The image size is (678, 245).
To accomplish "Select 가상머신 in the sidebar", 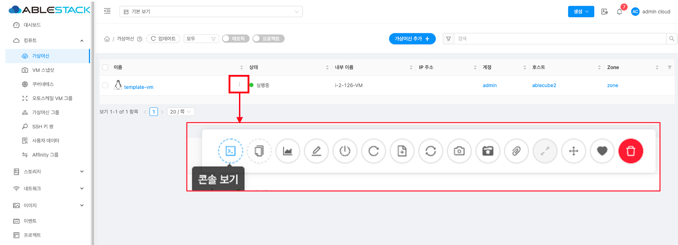I will tap(47, 56).
